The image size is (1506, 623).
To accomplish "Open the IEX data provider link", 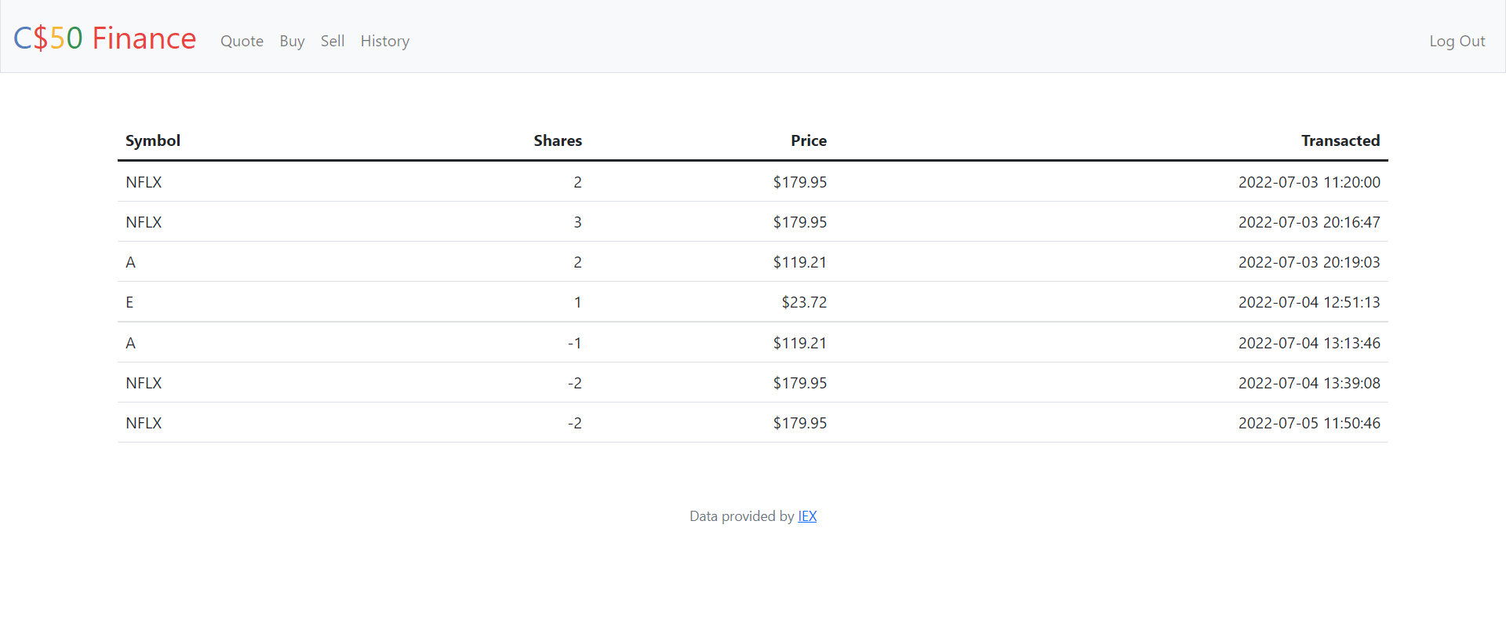I will [807, 516].
